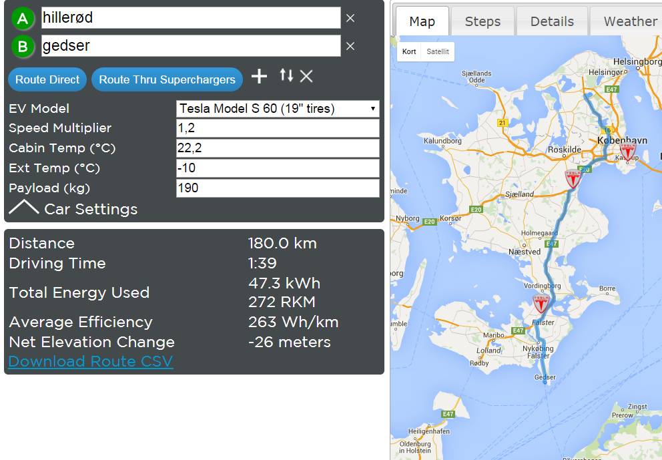Click the green waypoint B marker

point(23,47)
